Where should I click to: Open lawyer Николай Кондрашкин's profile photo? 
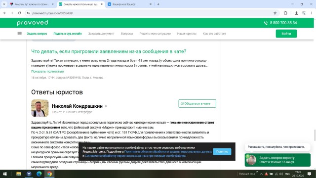click(x=39, y=108)
